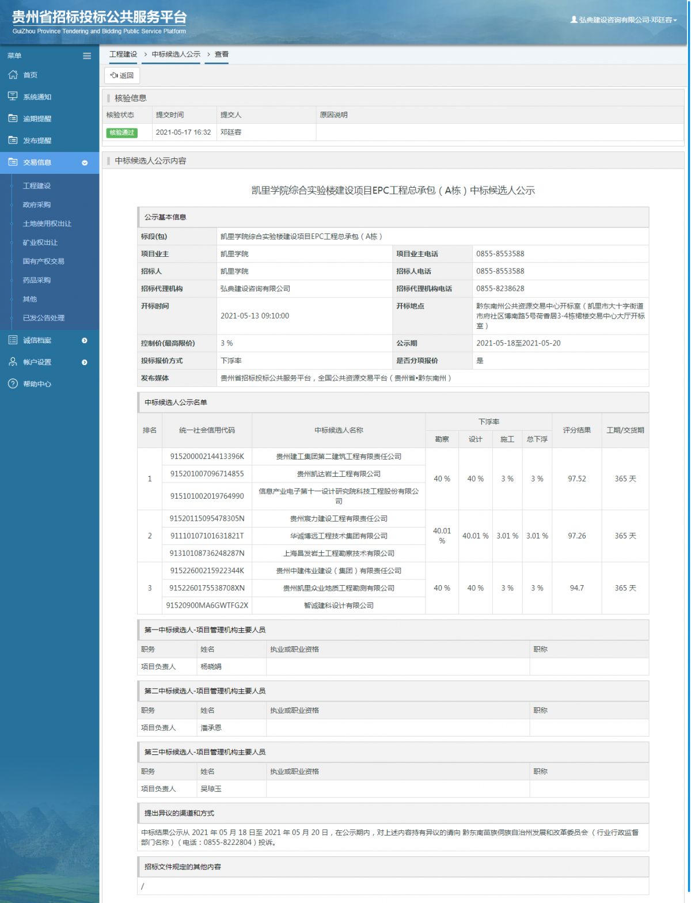
Task: Open the 首页 home icon
Action: click(x=13, y=75)
